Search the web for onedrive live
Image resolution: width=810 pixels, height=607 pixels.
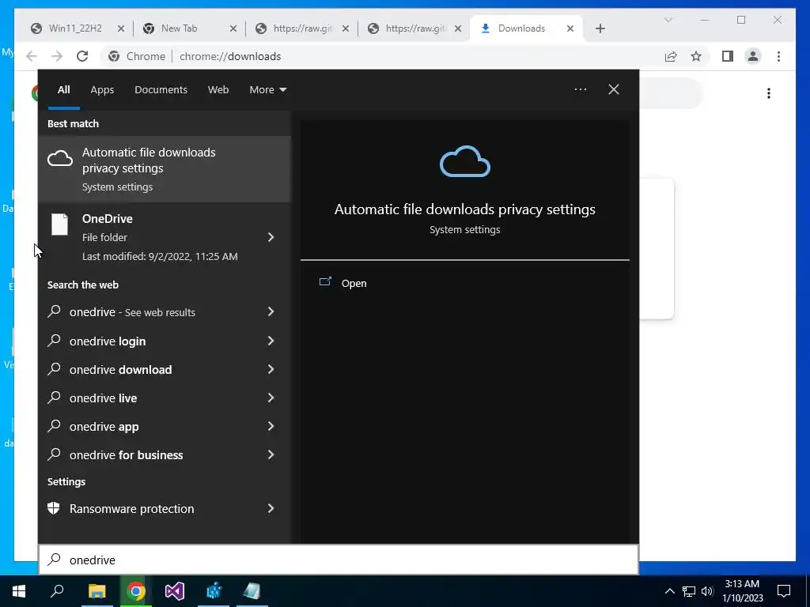(x=103, y=398)
